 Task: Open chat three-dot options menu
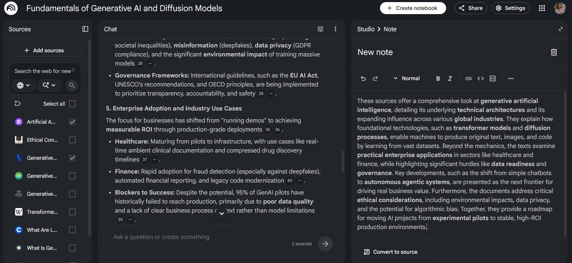(x=336, y=29)
